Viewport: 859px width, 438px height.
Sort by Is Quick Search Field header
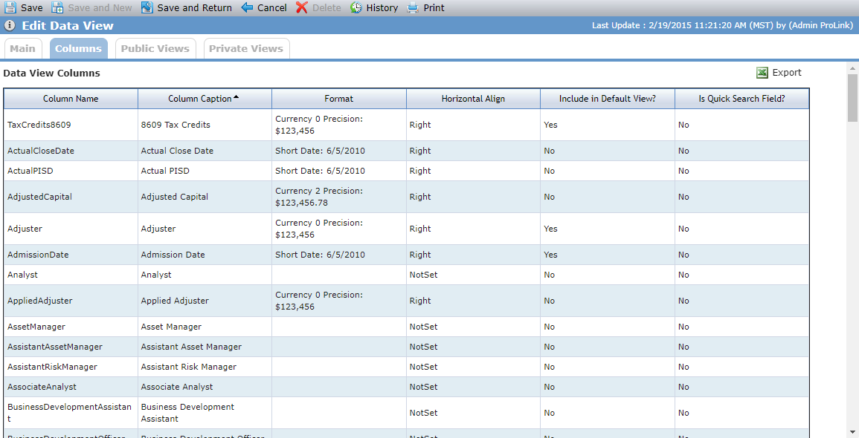coord(741,99)
